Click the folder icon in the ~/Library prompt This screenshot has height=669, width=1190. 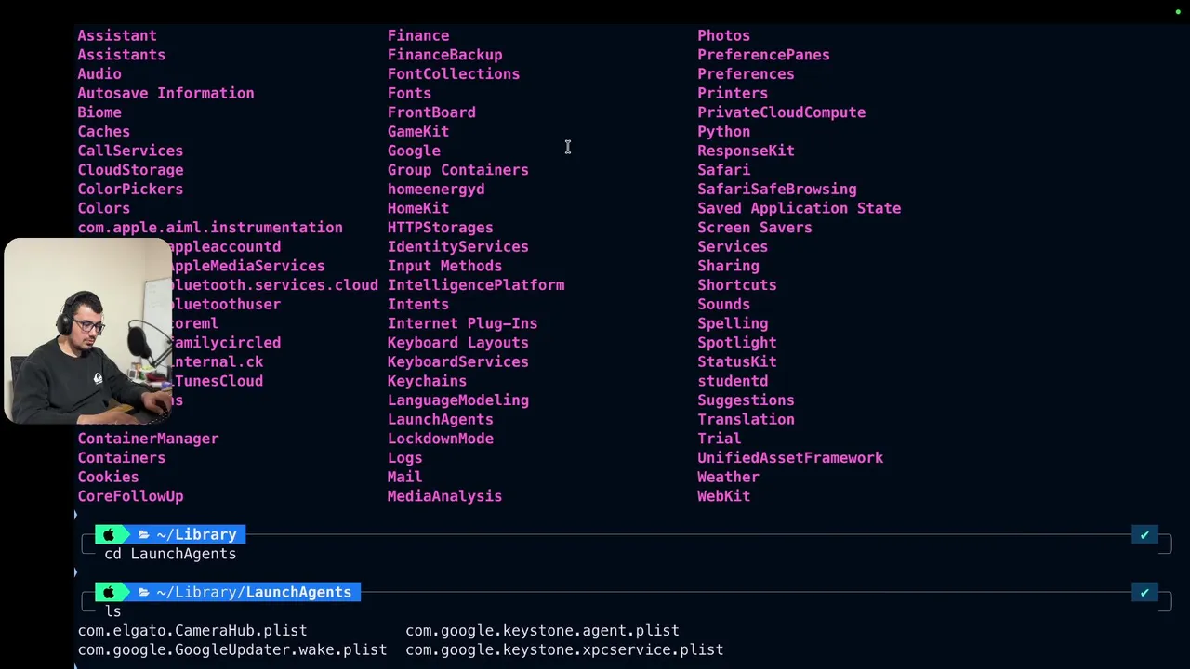(144, 534)
